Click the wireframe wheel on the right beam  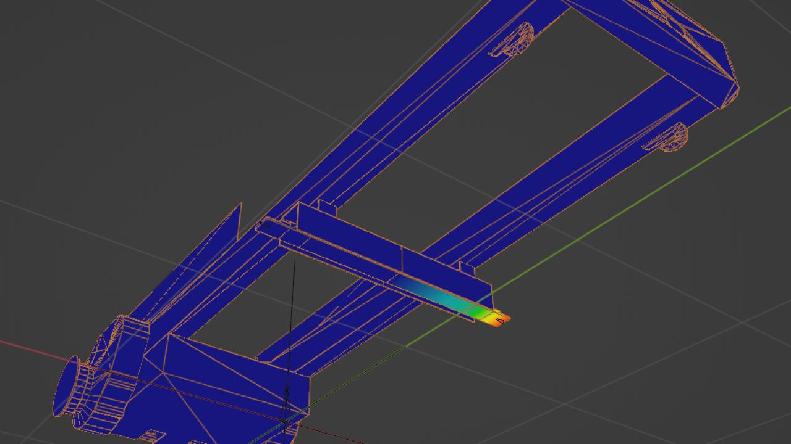[672, 137]
